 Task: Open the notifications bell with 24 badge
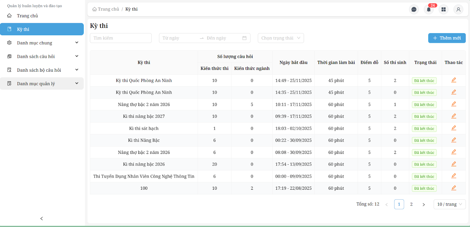pyautogui.click(x=429, y=9)
